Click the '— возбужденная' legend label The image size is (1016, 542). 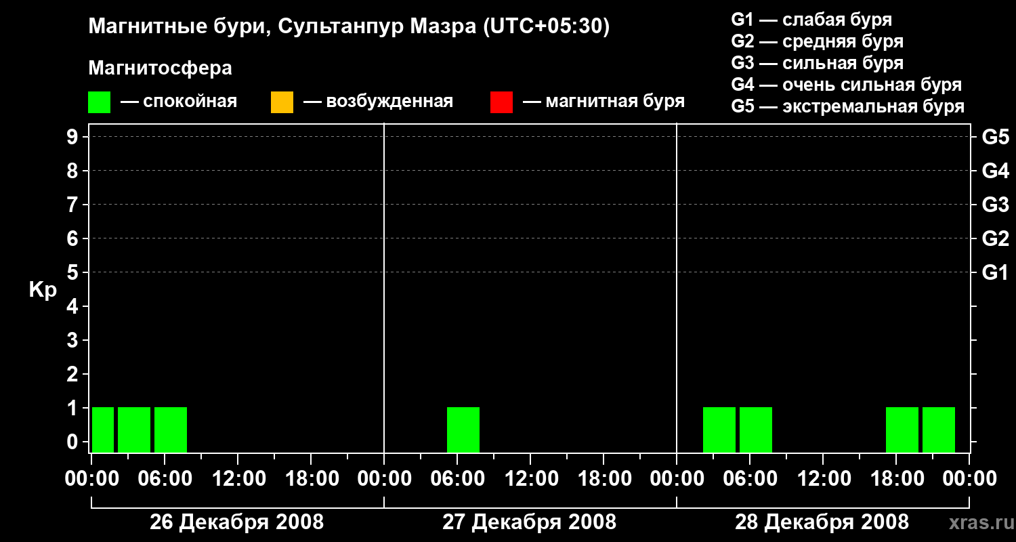point(378,102)
